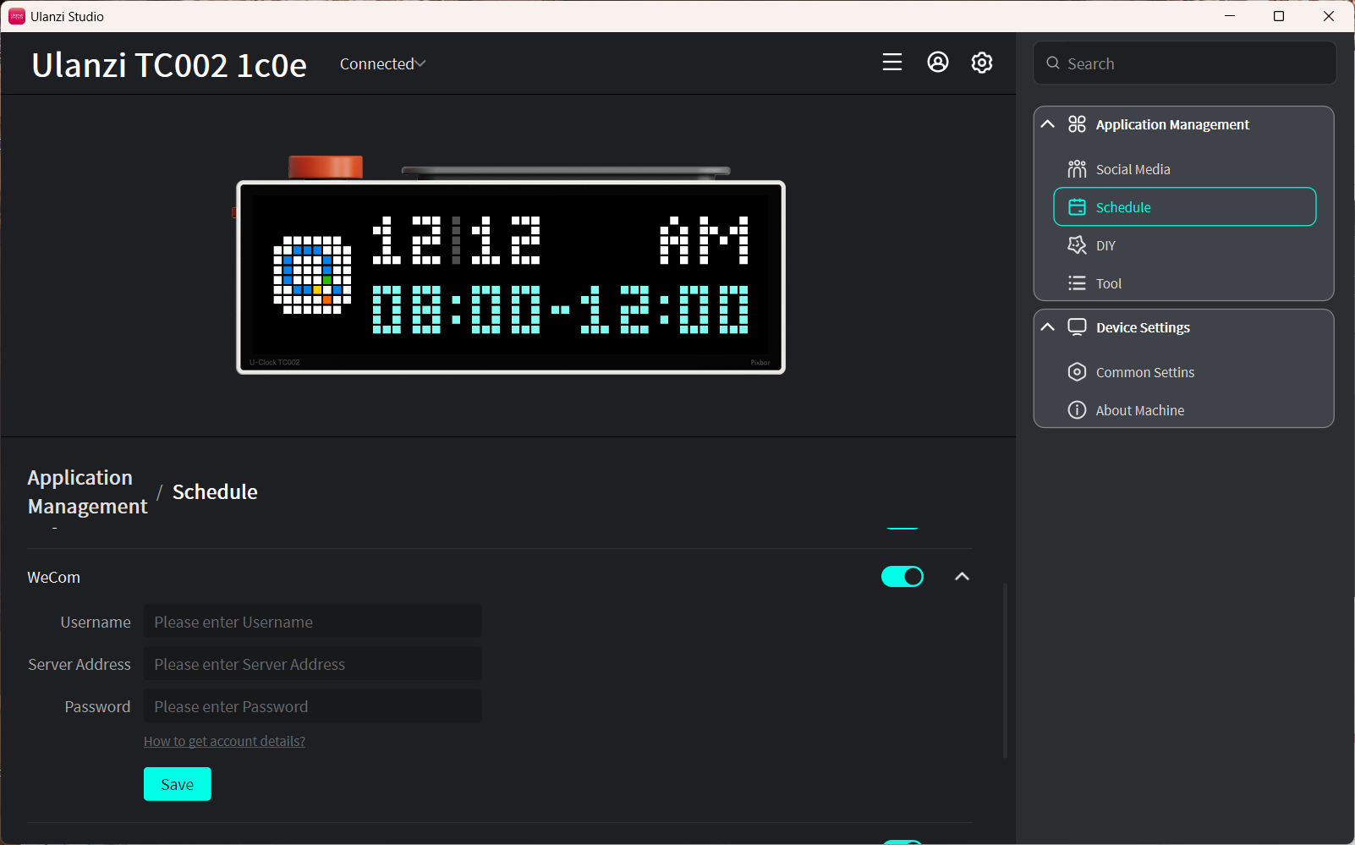Focus the Username input field
Viewport: 1355px width, 845px height.
coord(312,622)
